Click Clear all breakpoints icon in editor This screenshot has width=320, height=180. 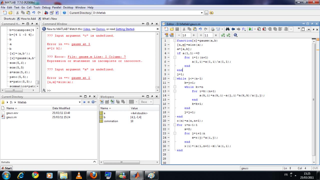pos(264,29)
